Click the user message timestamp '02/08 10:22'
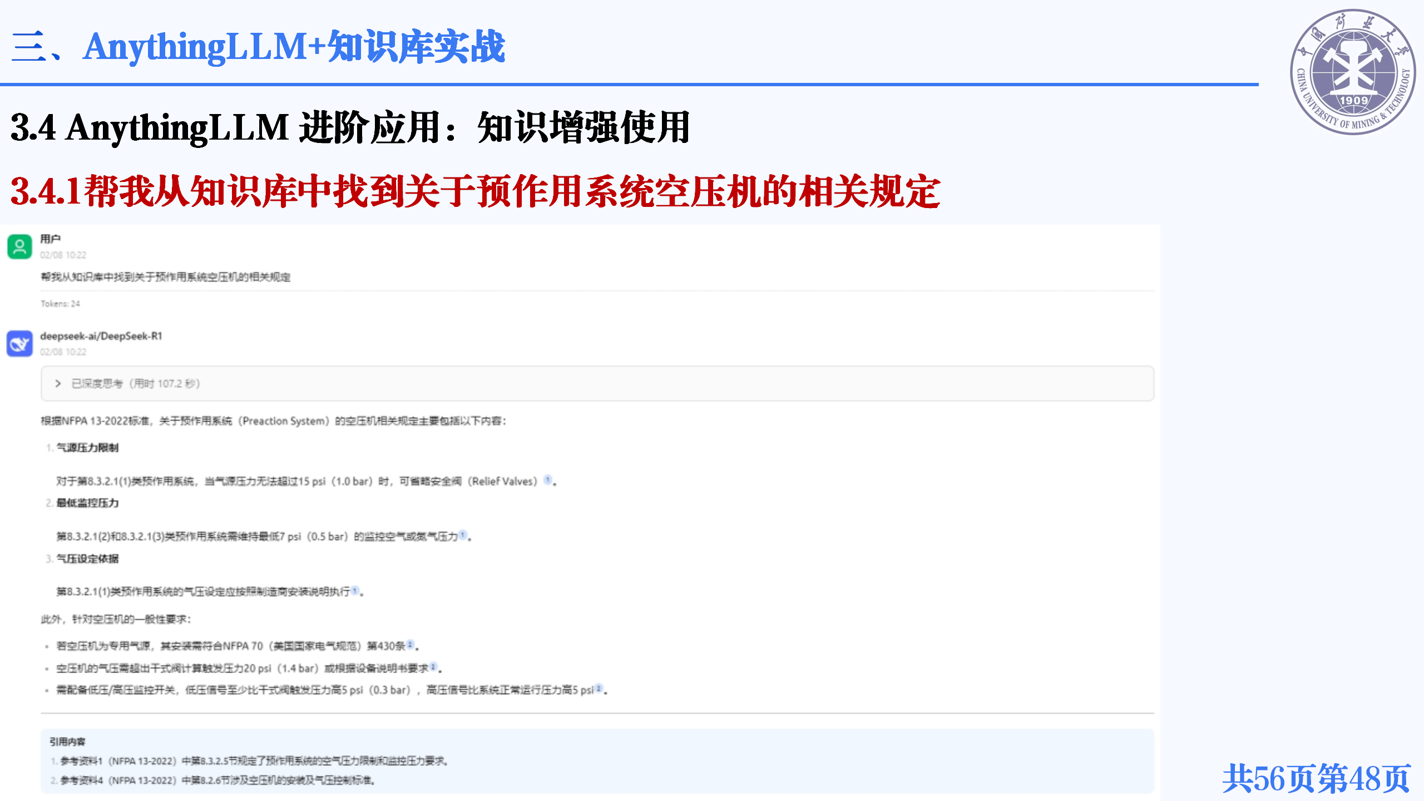The image size is (1424, 801). click(63, 255)
